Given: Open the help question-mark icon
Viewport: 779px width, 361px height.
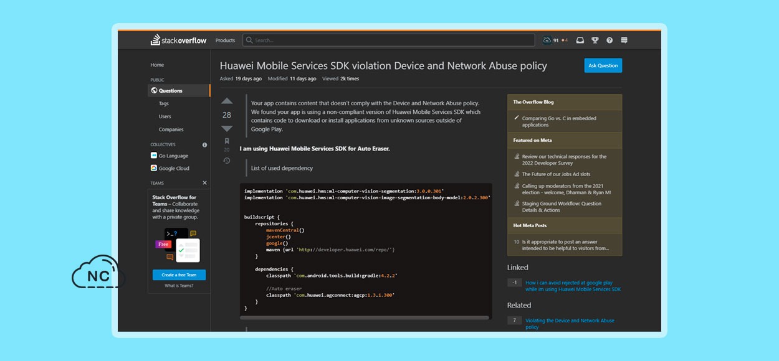Looking at the screenshot, I should (609, 40).
